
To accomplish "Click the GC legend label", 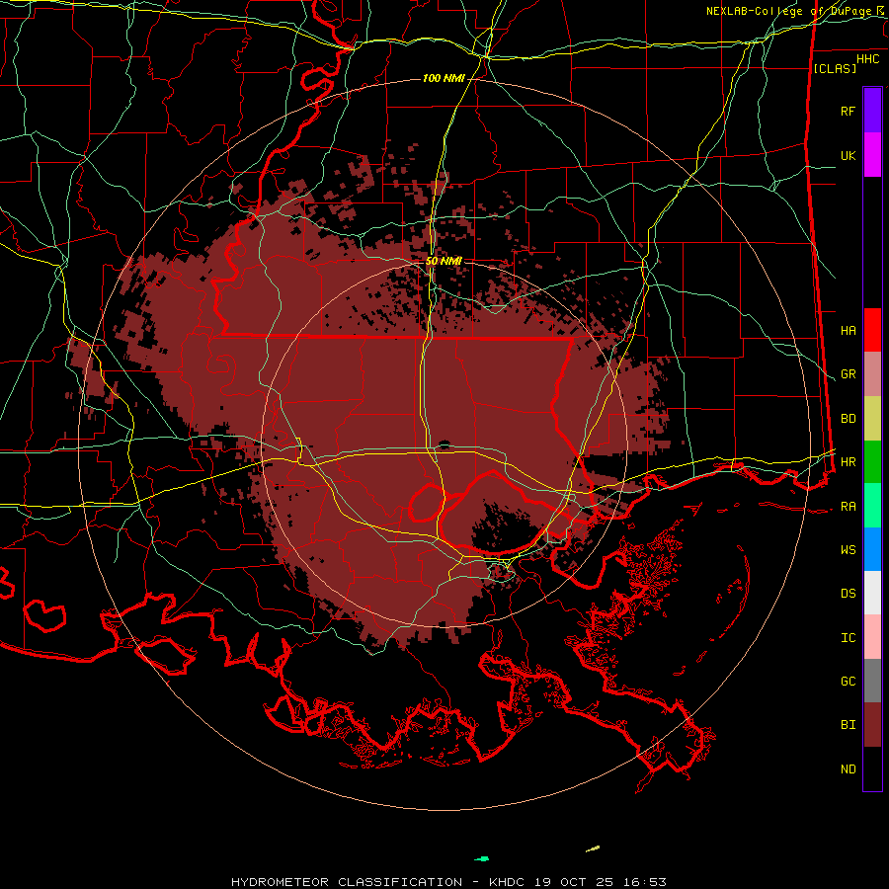I will pos(849,682).
